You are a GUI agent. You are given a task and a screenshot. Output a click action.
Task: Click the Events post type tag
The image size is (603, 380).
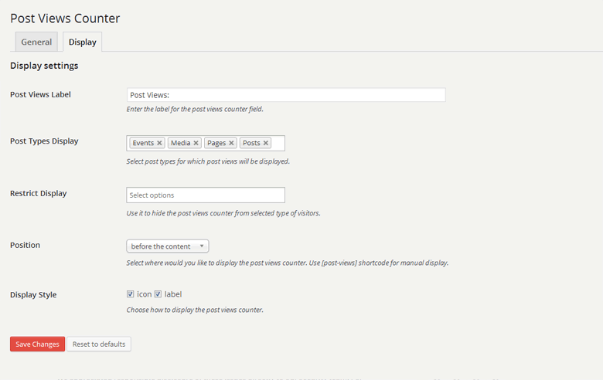[142, 143]
